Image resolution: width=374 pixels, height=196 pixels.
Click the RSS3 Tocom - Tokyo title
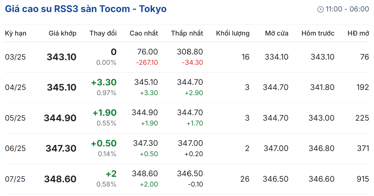click(86, 9)
